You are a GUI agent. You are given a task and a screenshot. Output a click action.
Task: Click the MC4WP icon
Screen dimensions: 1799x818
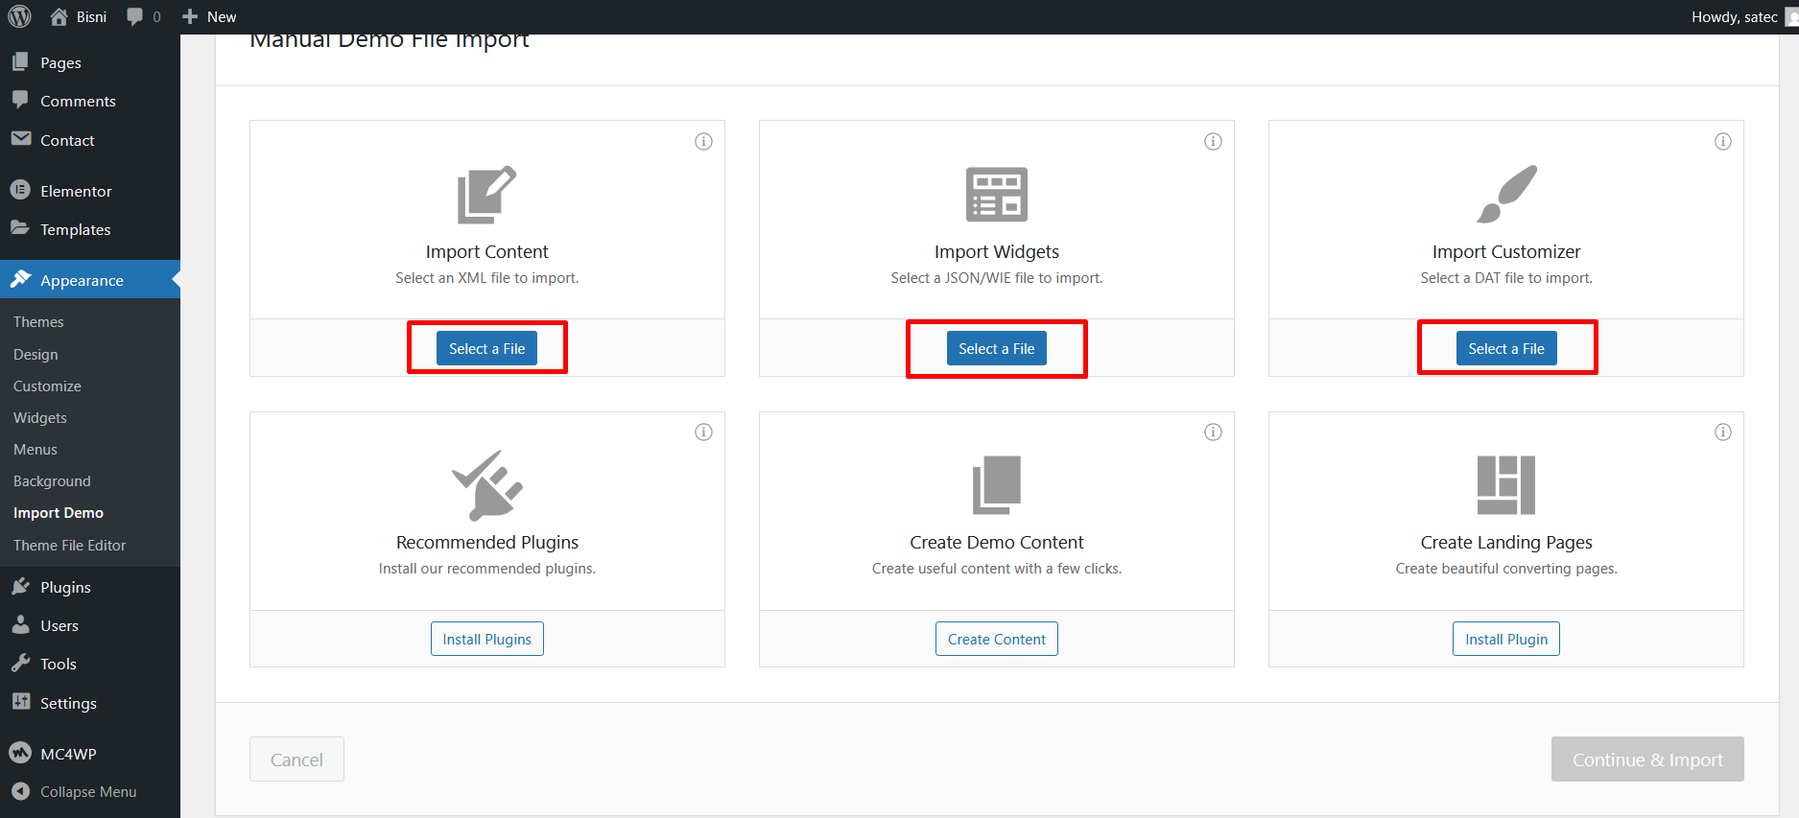click(20, 753)
